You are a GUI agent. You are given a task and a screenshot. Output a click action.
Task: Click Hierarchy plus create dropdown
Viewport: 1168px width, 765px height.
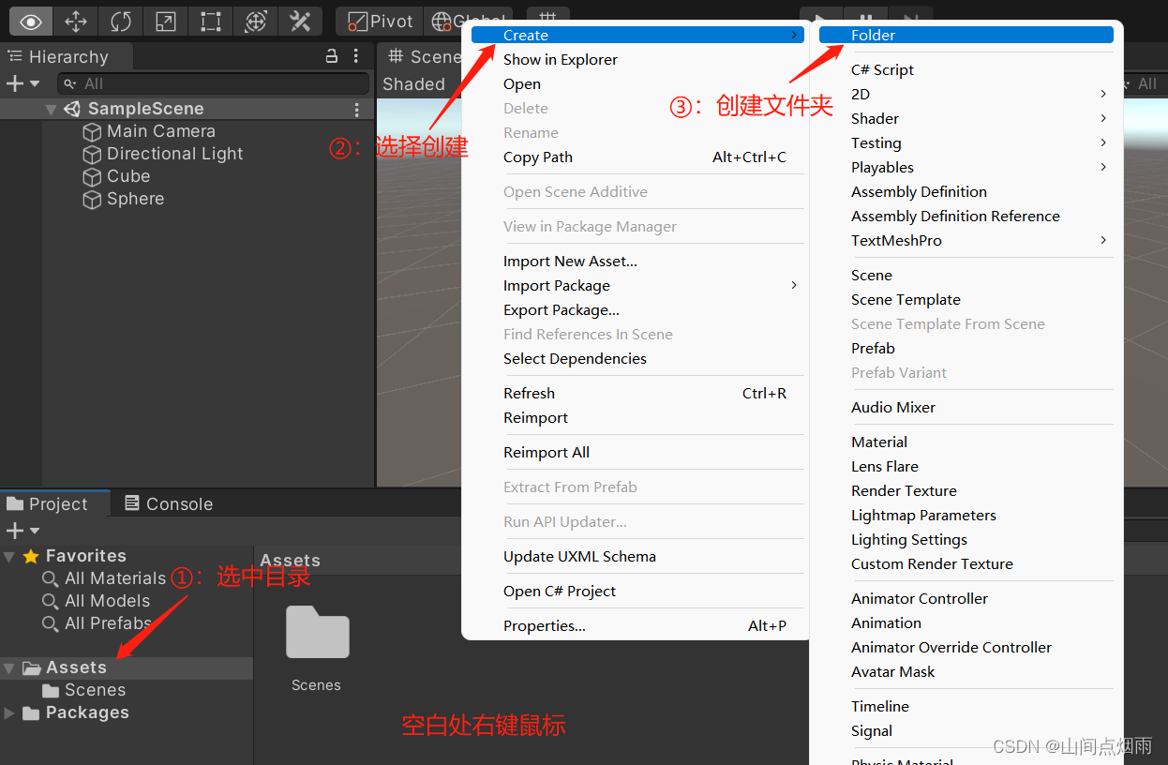[23, 83]
